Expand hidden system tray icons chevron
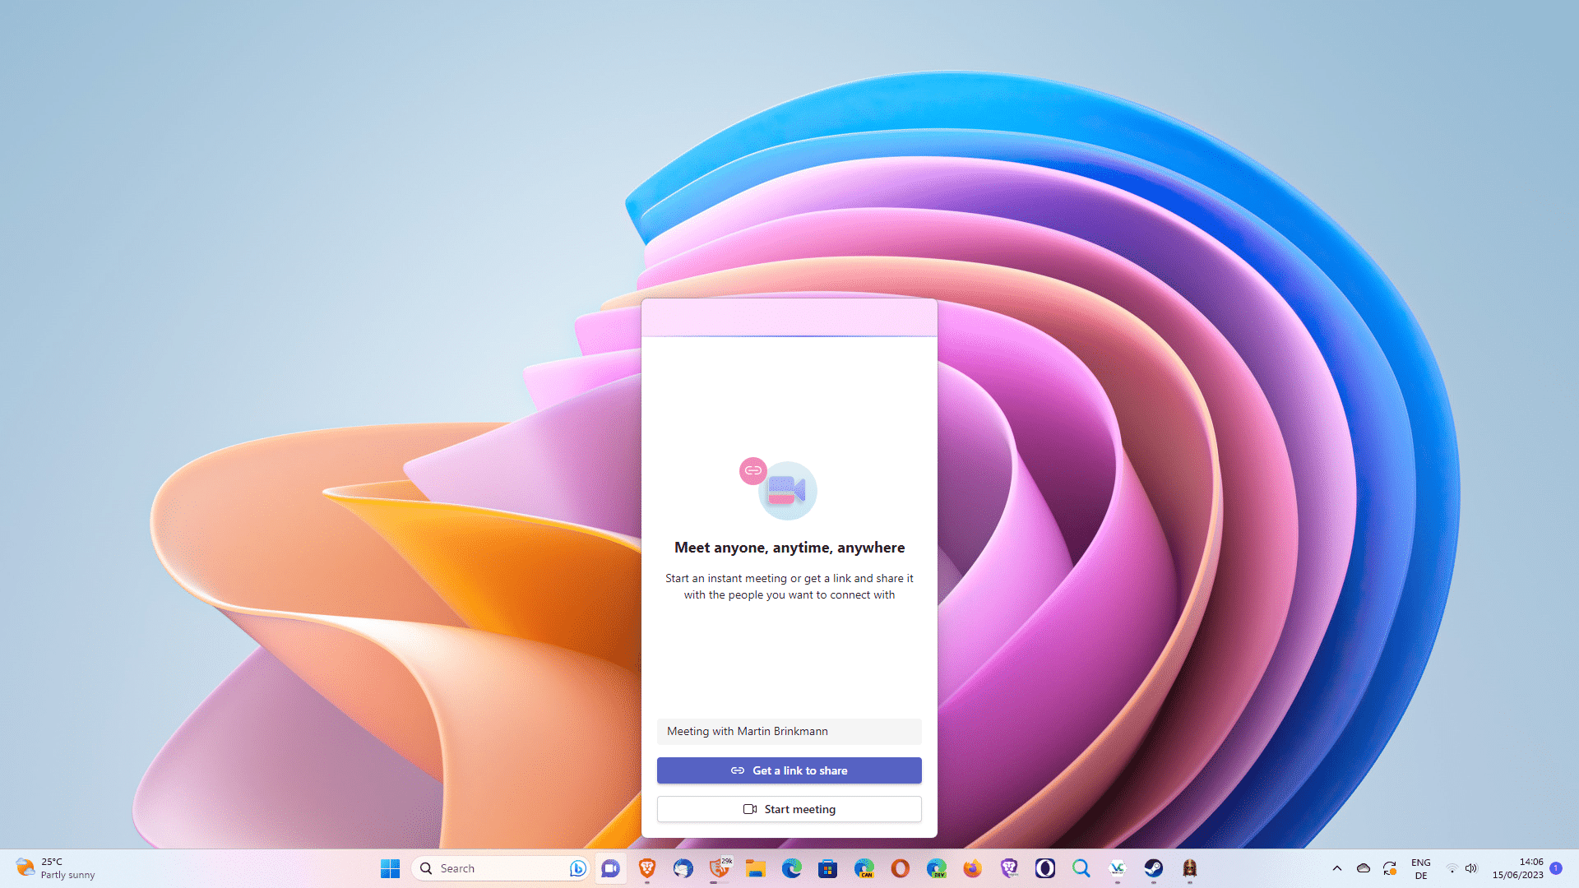 tap(1337, 868)
